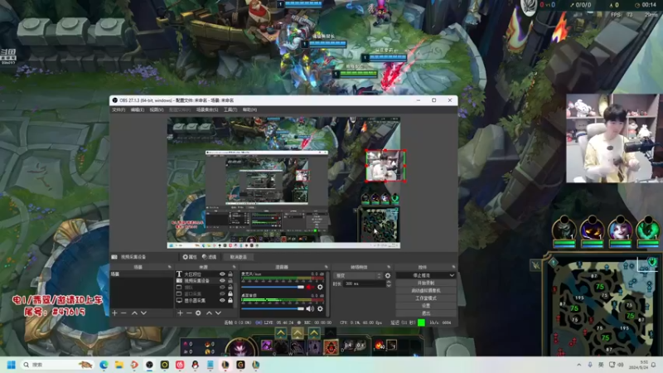Pop out Scene Transitions dock with header icon
This screenshot has height=373, width=663.
[389, 267]
